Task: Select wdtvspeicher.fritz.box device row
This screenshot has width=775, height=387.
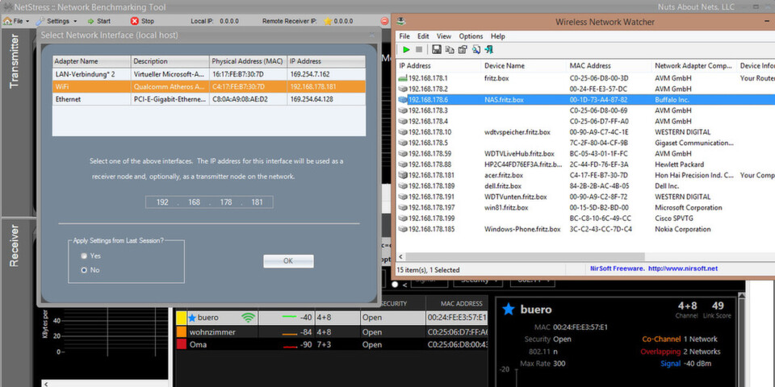Action: (586, 132)
